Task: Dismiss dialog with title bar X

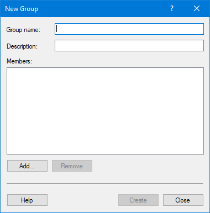Action: (x=197, y=8)
